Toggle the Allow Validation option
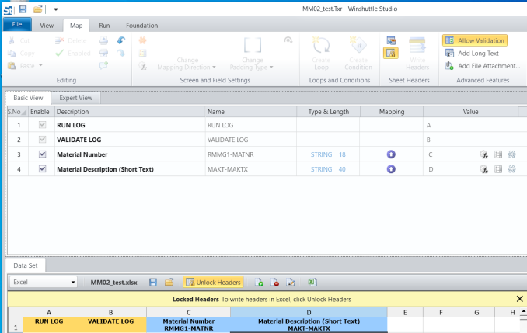 [x=475, y=40]
